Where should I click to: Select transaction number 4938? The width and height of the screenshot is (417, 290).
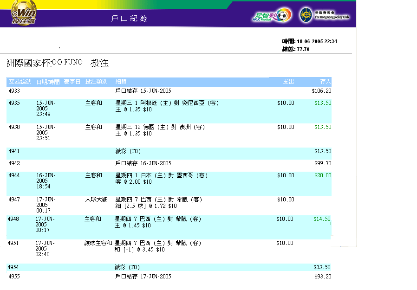14,127
